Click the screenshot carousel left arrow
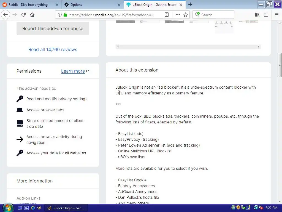This screenshot has height=212, width=282. tap(118, 47)
